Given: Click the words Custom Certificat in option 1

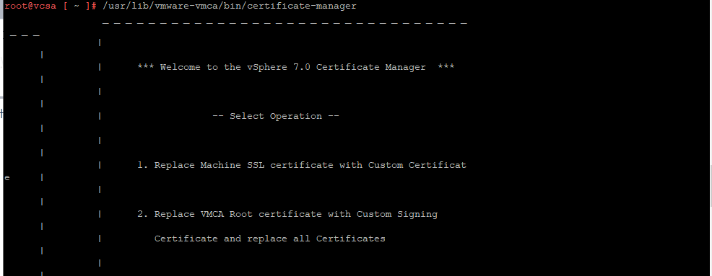Looking at the screenshot, I should [417, 165].
